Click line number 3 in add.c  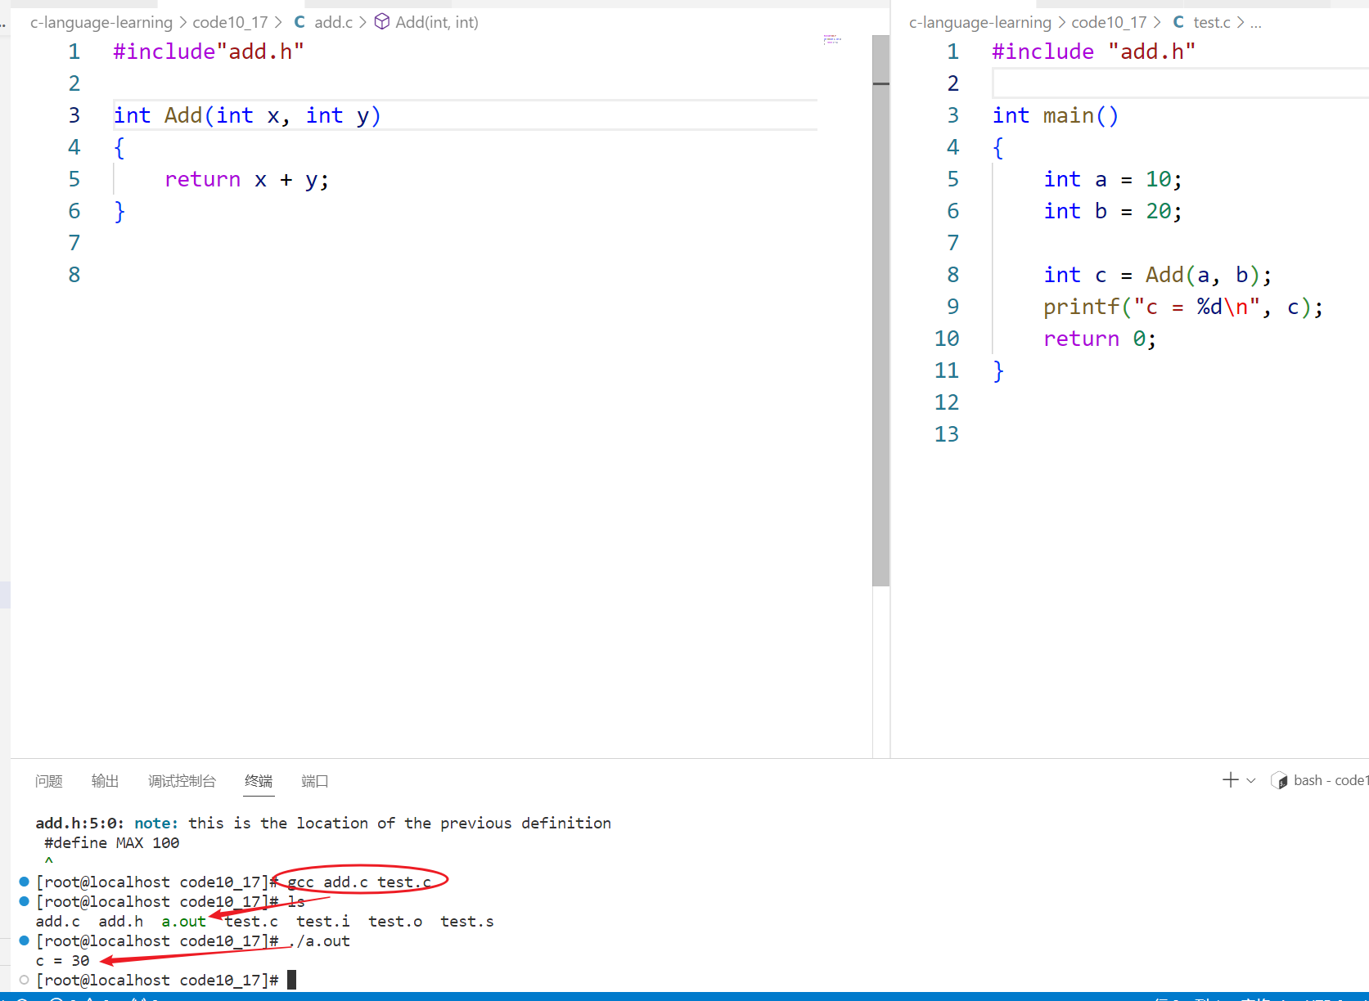coord(74,115)
